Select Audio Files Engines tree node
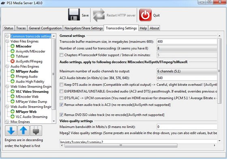Viewport: 227px width, 159px height. [25, 66]
